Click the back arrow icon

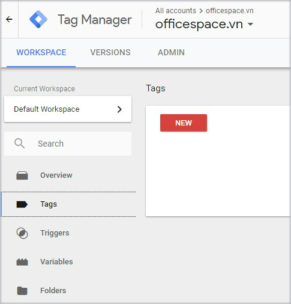click(x=9, y=19)
